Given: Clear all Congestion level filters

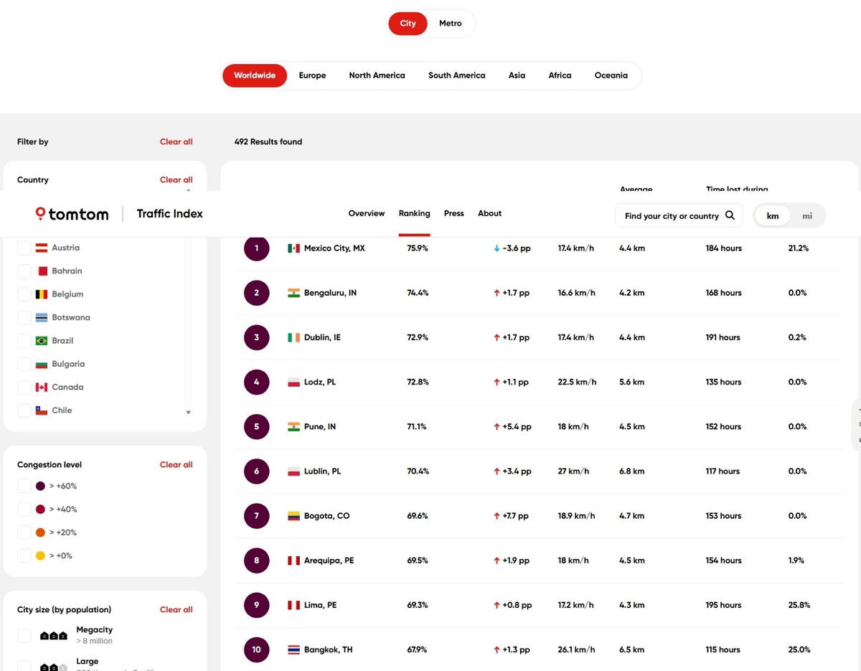Looking at the screenshot, I should click(176, 465).
